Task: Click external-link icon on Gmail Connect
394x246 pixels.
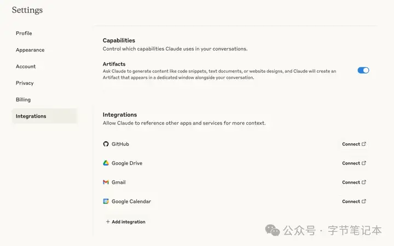Action: tap(363, 182)
